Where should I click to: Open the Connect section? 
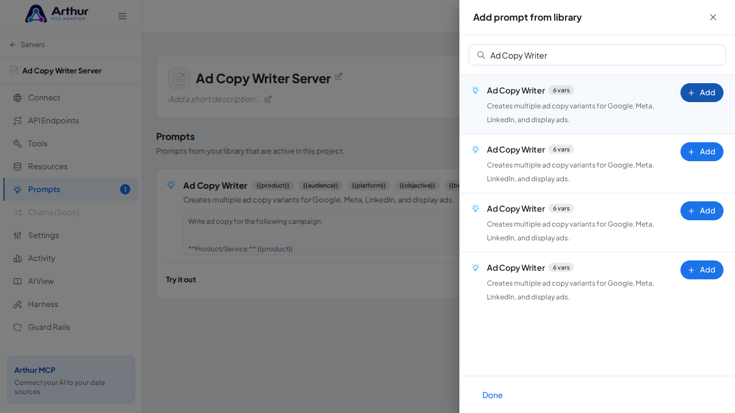pyautogui.click(x=71, y=98)
